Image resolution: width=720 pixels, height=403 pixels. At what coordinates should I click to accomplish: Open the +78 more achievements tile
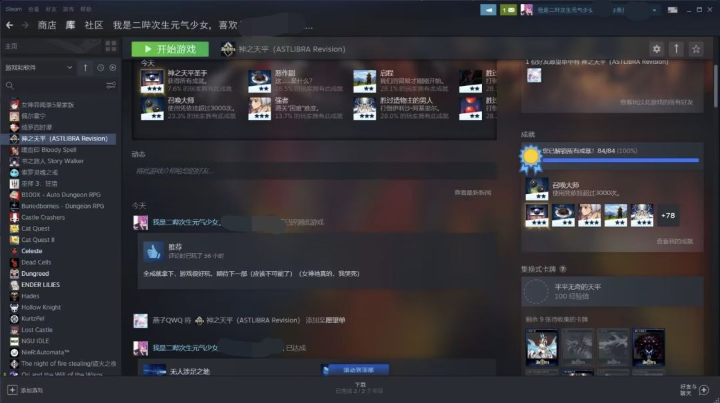point(668,215)
